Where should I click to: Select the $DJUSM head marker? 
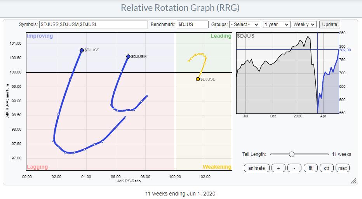128,56
